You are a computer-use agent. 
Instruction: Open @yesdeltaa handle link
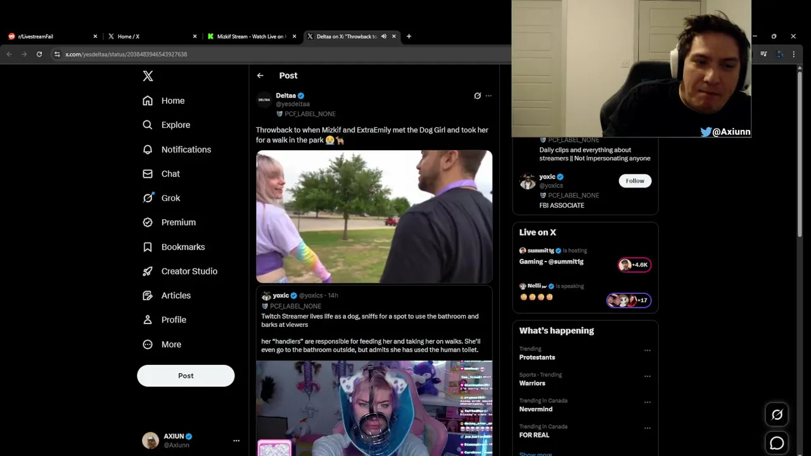[x=293, y=104]
